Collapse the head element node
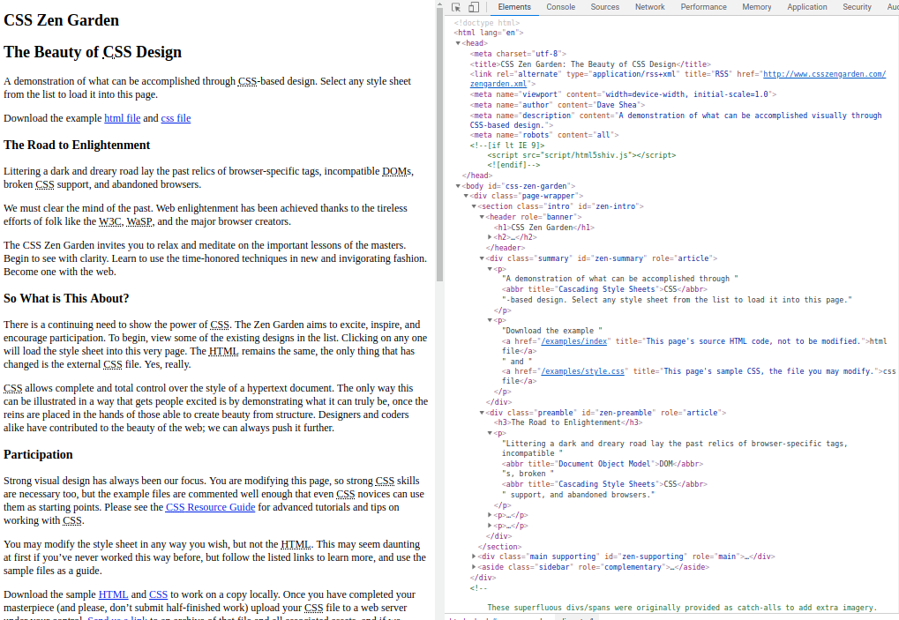 (458, 43)
